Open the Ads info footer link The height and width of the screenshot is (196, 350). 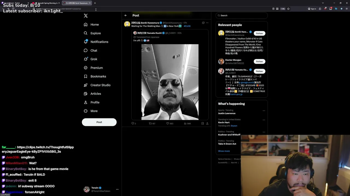tap(234, 163)
